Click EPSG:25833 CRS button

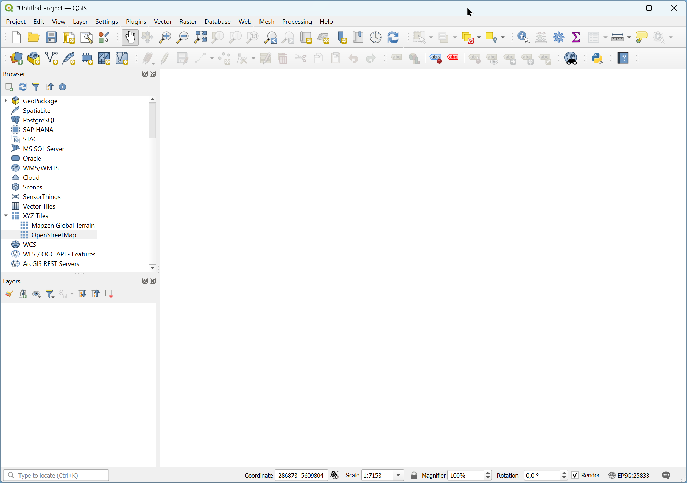coord(629,475)
